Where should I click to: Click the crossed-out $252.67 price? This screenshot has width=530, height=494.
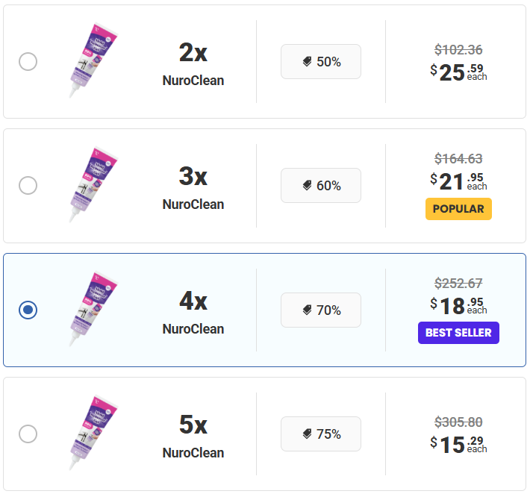(458, 284)
